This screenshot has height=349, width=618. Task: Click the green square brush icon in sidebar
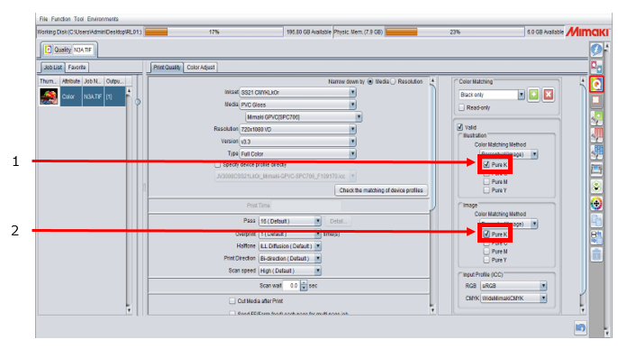point(596,118)
